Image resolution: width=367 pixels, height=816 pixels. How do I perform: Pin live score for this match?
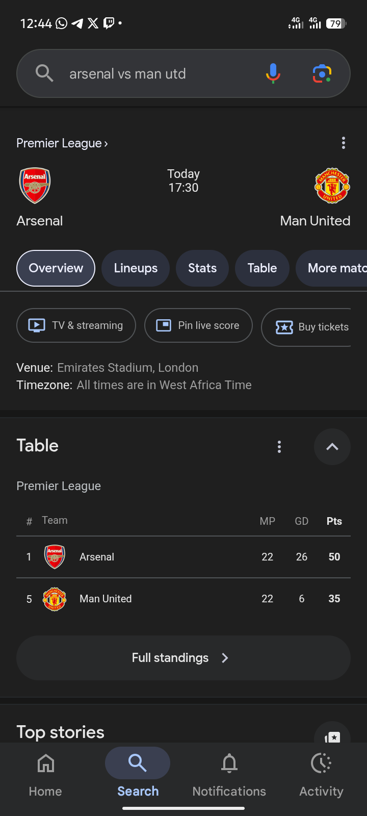pyautogui.click(x=198, y=325)
